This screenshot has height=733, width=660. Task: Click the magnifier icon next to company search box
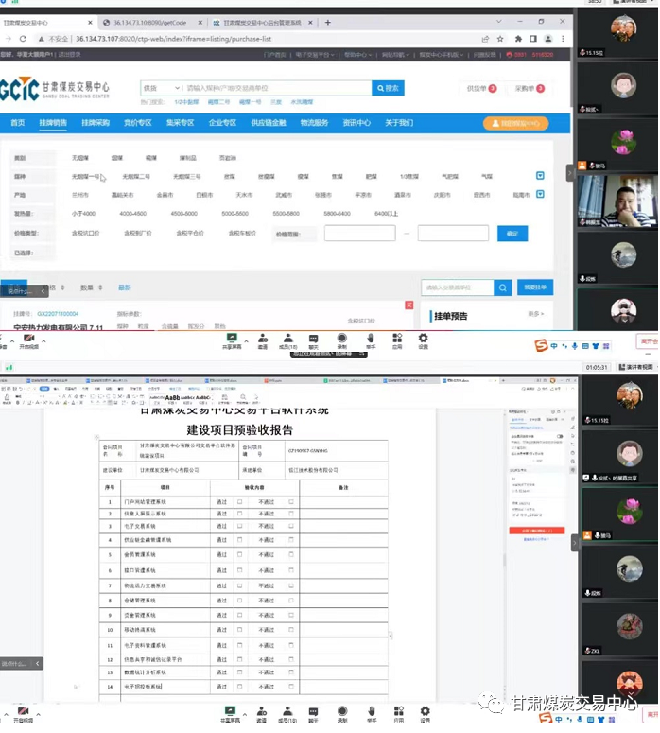[504, 288]
